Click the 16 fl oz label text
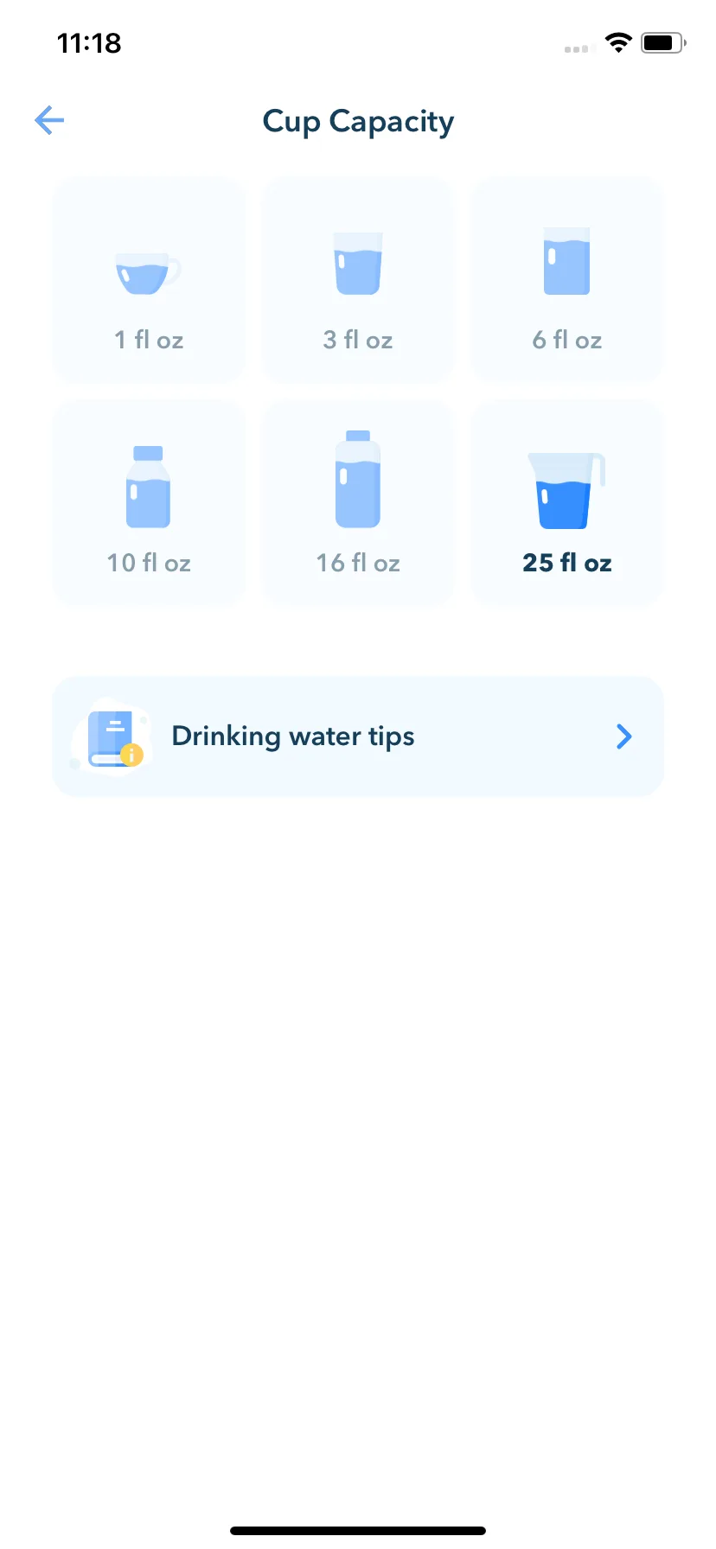This screenshot has height=1549, width=716. [x=358, y=563]
